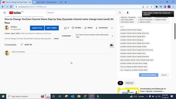This screenshot has width=176, height=99.
Task: Reload the page
Action: pos(11,7)
